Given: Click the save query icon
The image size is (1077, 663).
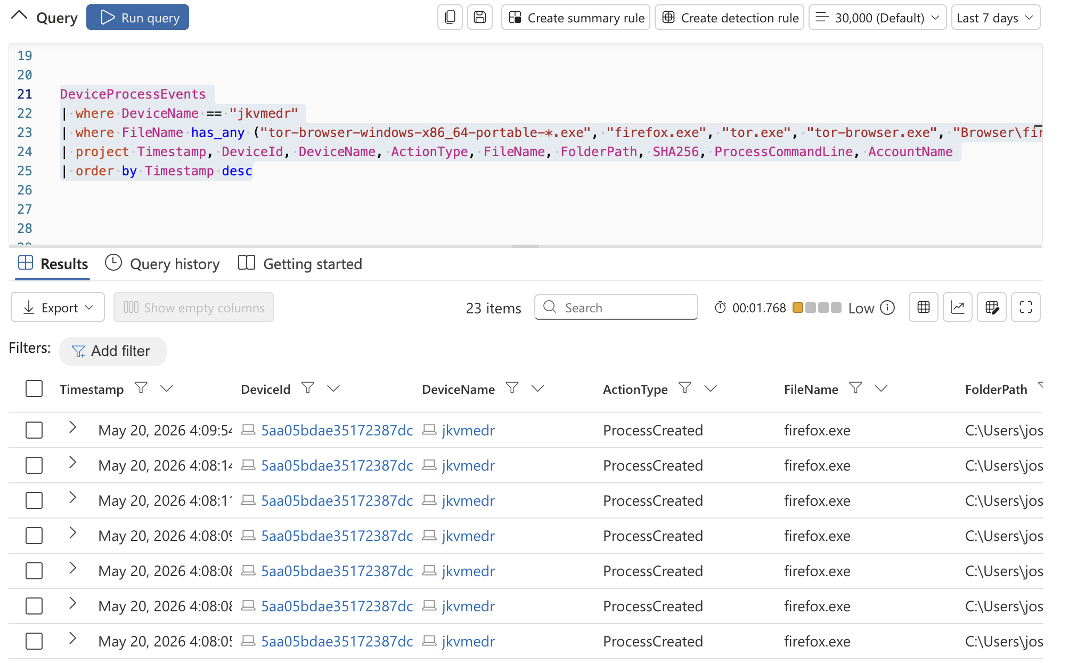Looking at the screenshot, I should [480, 17].
